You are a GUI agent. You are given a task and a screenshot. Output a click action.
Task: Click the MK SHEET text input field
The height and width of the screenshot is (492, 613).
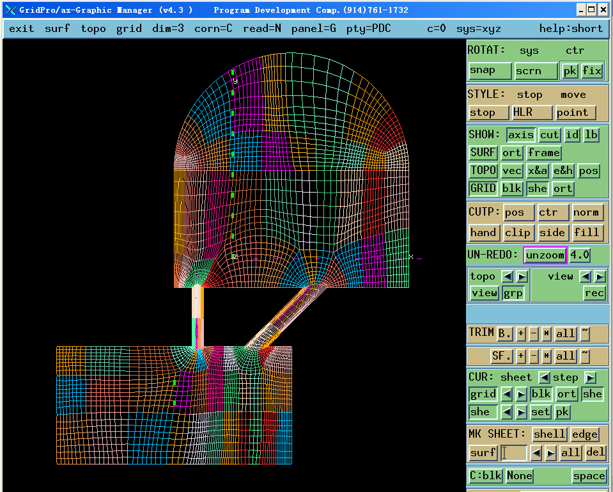click(514, 453)
